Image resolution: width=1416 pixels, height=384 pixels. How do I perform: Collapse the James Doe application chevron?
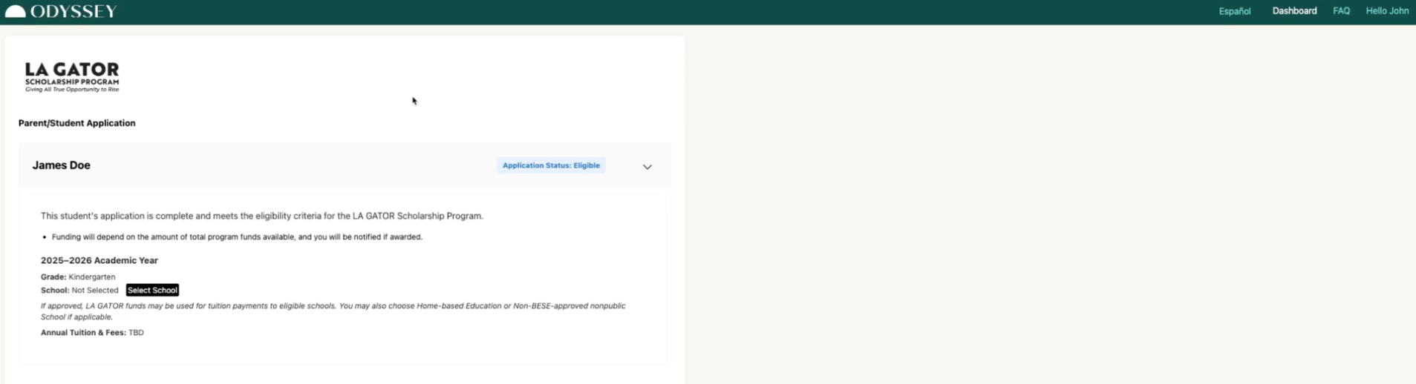click(647, 167)
